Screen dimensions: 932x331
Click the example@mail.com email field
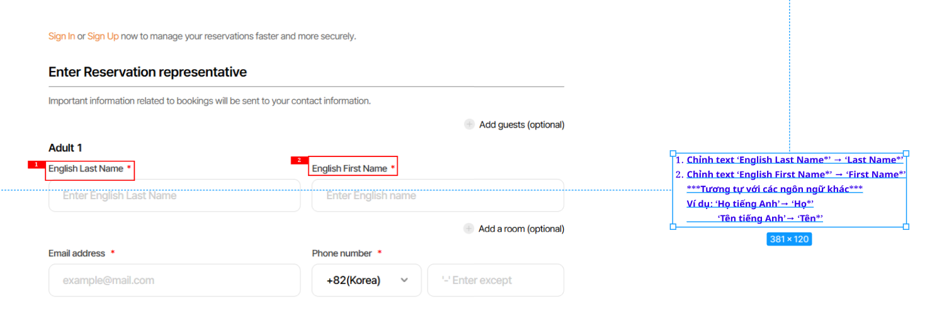174,280
